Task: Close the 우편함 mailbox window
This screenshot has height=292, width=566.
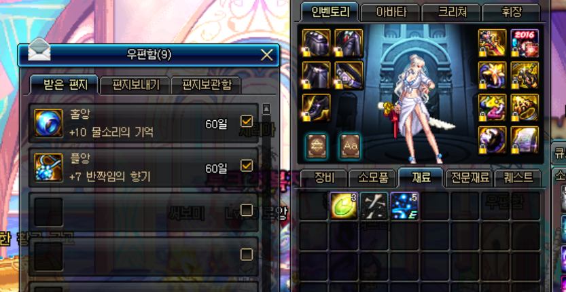Action: pos(267,55)
